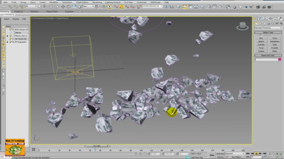The height and width of the screenshot is (159, 284).
Task: Click the pink object color swatch
Action: [280, 59]
